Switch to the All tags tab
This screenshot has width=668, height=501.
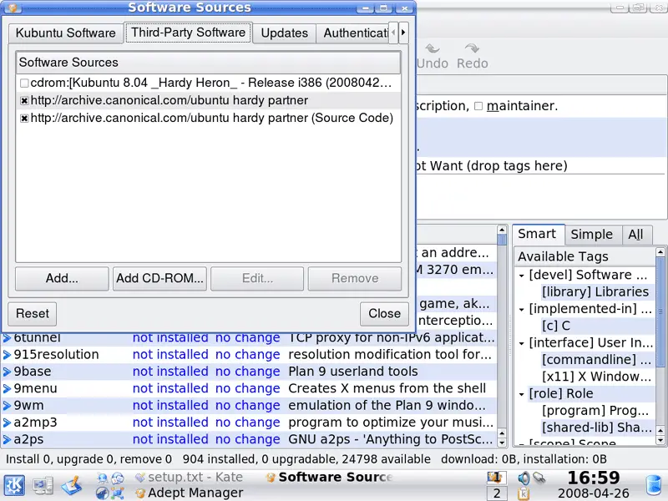635,235
